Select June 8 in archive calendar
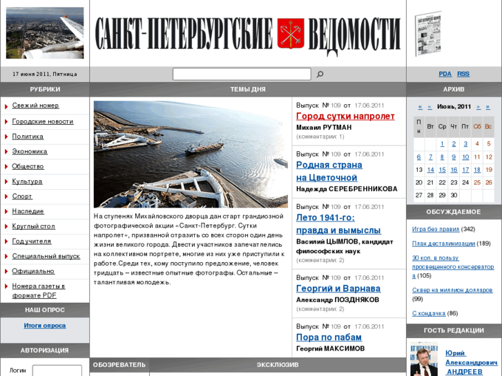The width and height of the screenshot is (502, 376). pyautogui.click(x=442, y=157)
